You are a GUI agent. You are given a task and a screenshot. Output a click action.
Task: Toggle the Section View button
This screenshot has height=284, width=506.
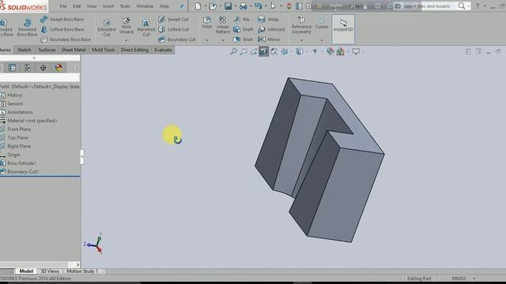click(x=263, y=51)
